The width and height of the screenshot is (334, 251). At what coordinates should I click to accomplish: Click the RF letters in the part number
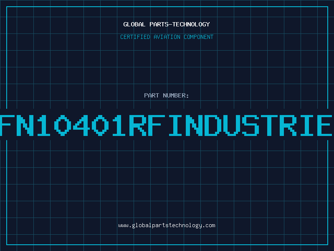[149, 125]
